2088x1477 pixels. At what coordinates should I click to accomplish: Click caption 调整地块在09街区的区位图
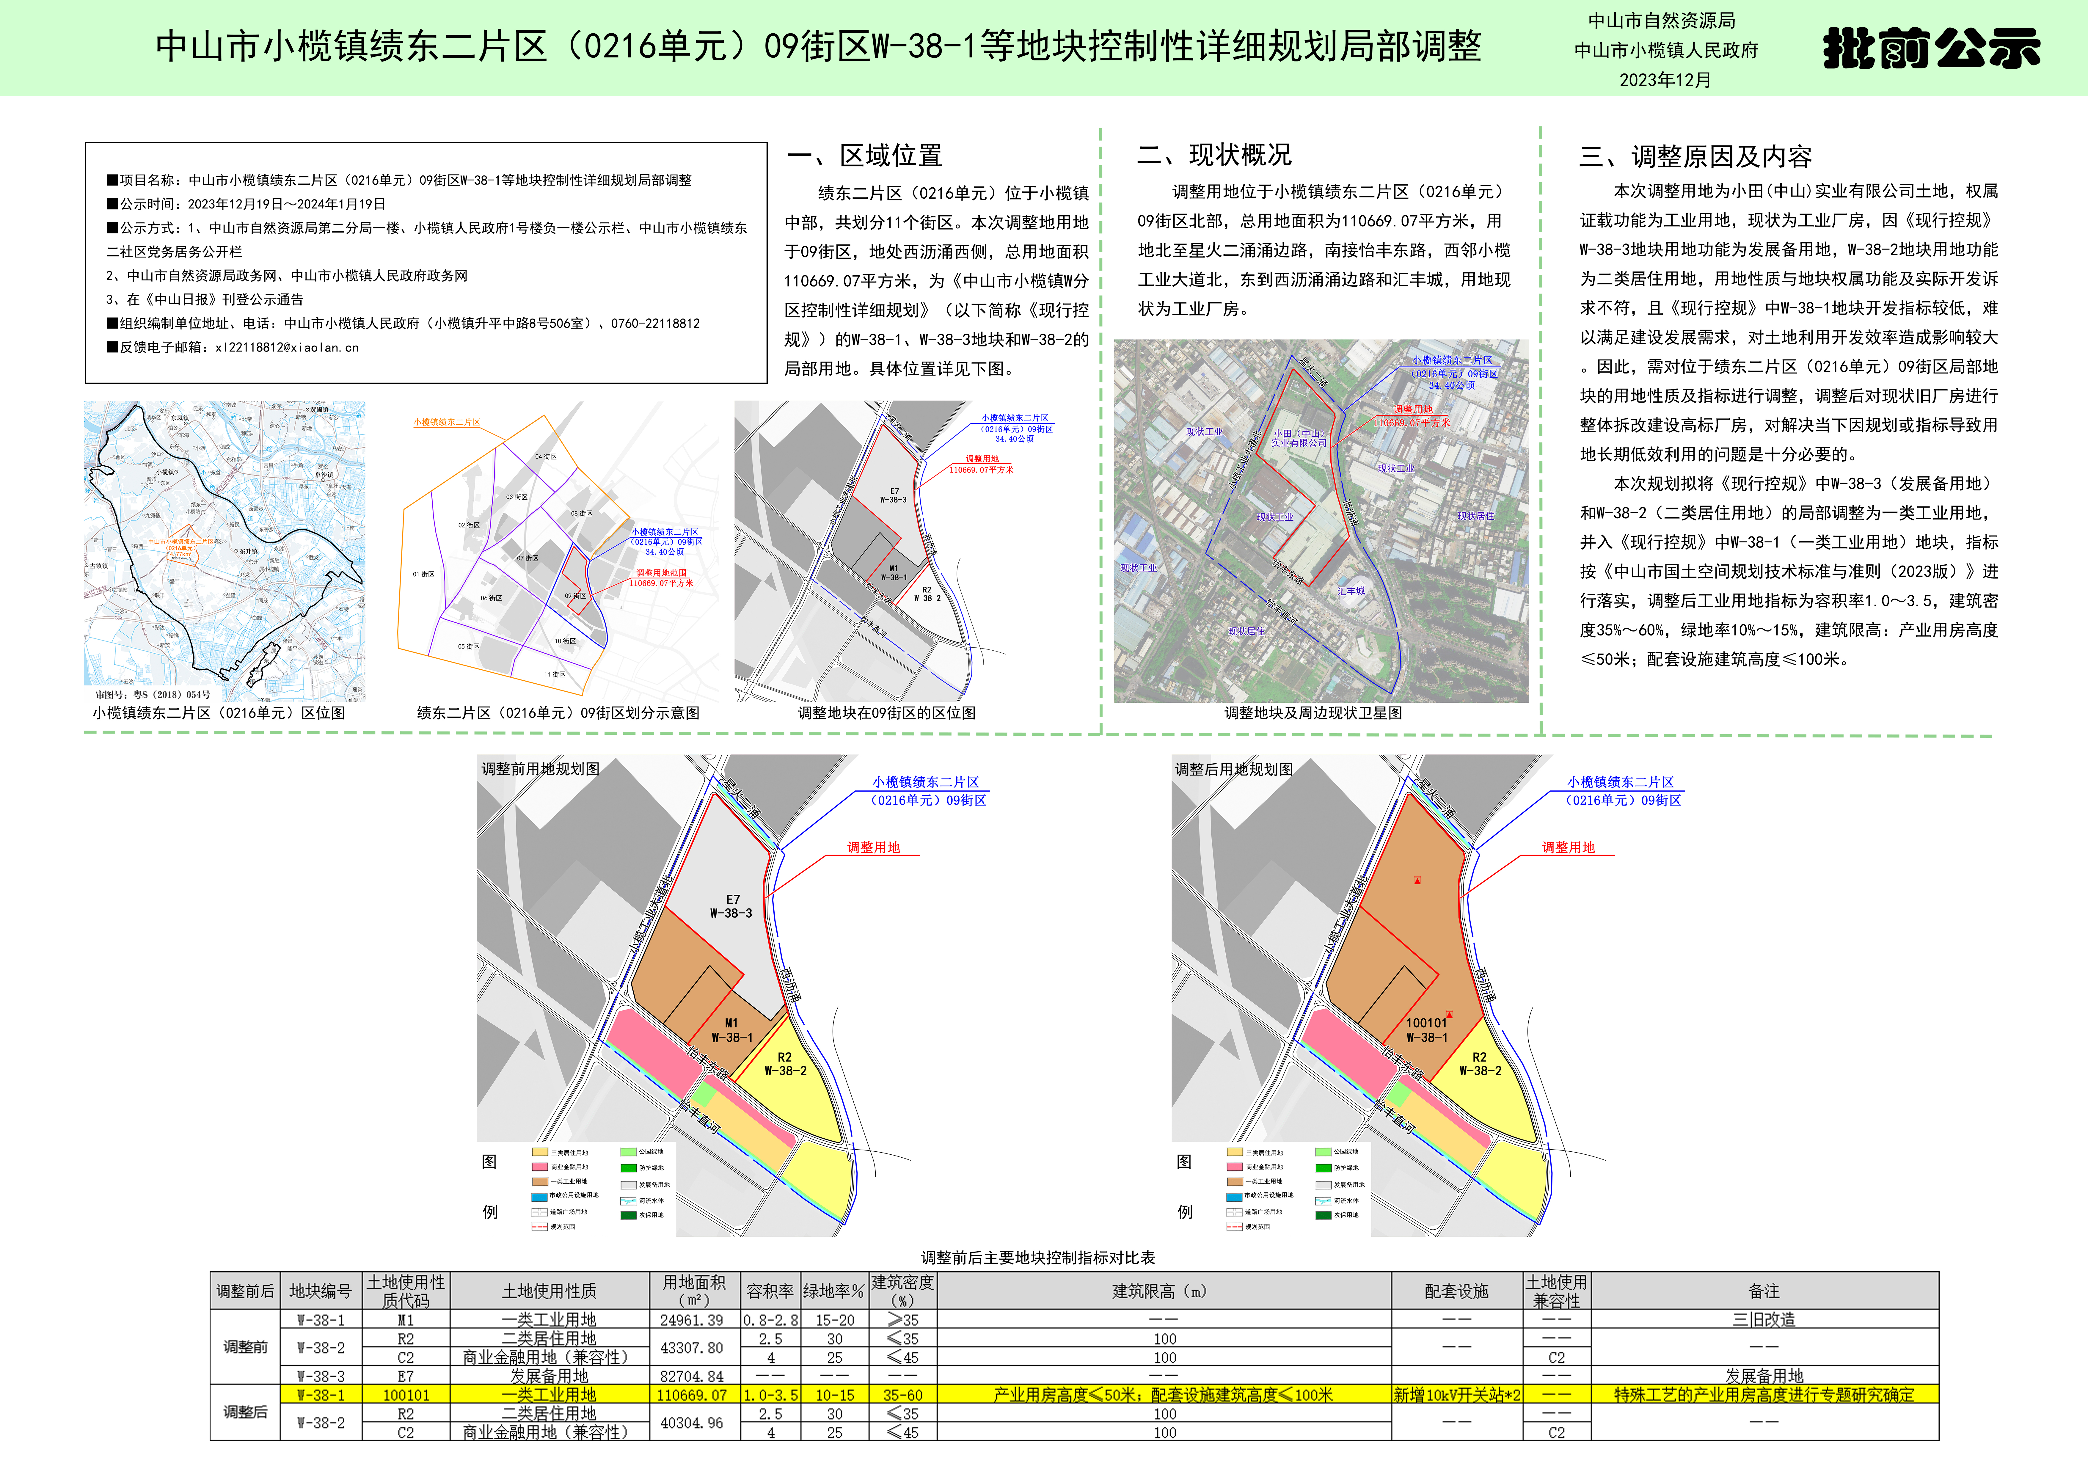pyautogui.click(x=887, y=713)
